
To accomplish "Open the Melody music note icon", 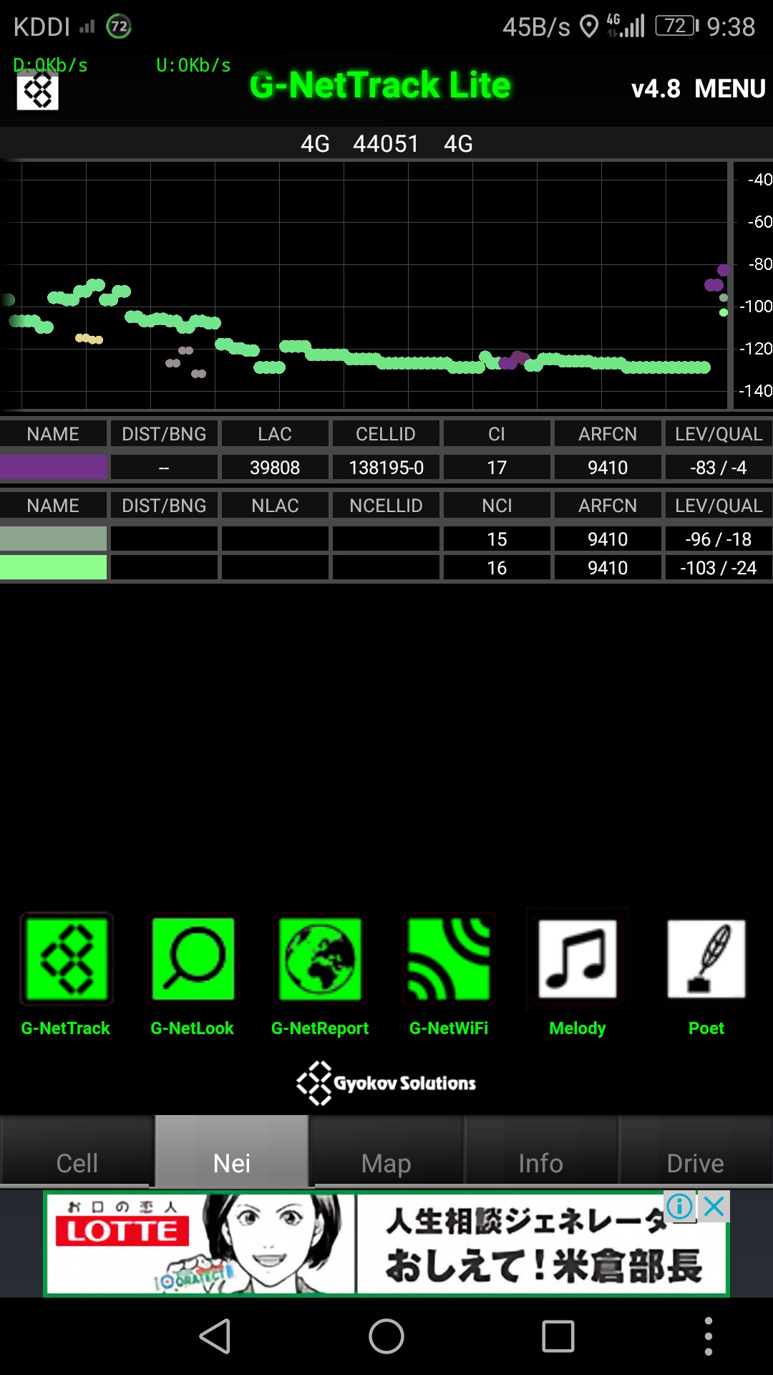I will [578, 959].
